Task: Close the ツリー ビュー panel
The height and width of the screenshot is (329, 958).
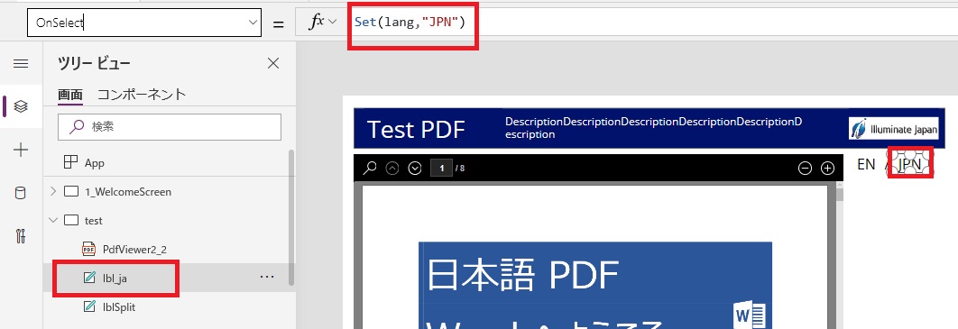Action: coord(273,63)
